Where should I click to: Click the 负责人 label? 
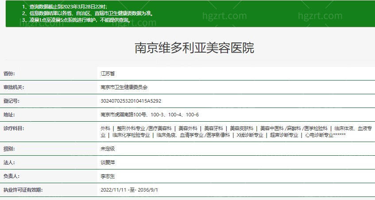(11, 176)
